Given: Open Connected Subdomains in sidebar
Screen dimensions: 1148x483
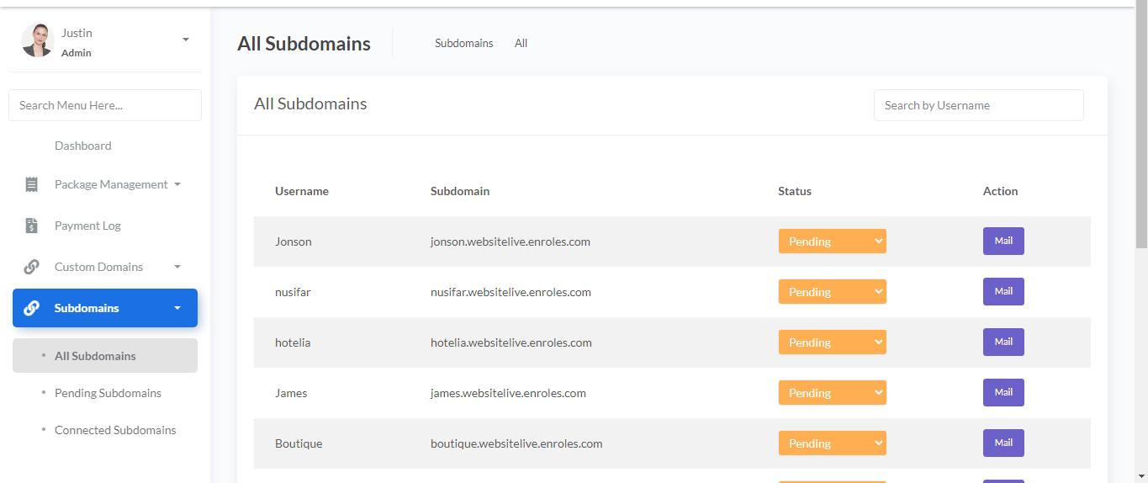Looking at the screenshot, I should (115, 430).
